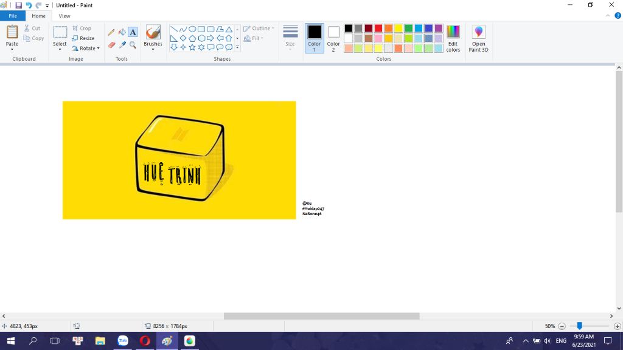This screenshot has width=623, height=350.
Task: Collapse the ribbon with the chevron
Action: pos(608,16)
